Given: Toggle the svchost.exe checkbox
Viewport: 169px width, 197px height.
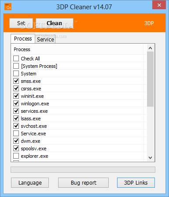Looking at the screenshot, I should [x=16, y=126].
